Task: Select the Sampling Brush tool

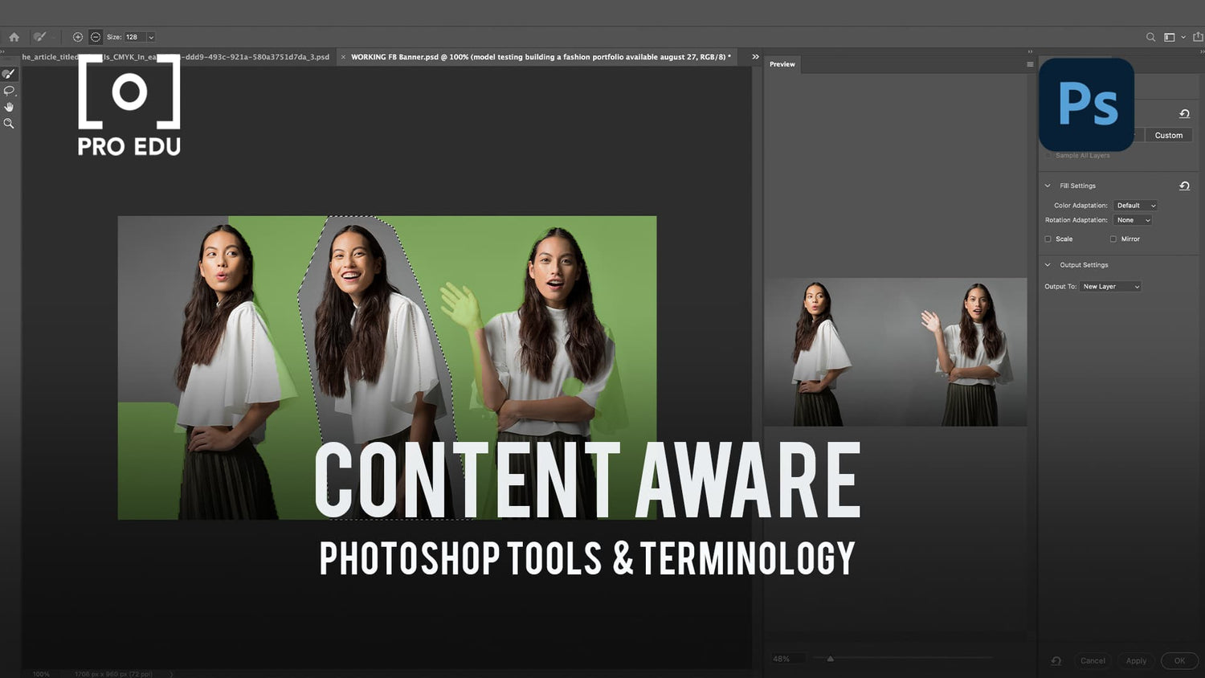Action: [9, 73]
